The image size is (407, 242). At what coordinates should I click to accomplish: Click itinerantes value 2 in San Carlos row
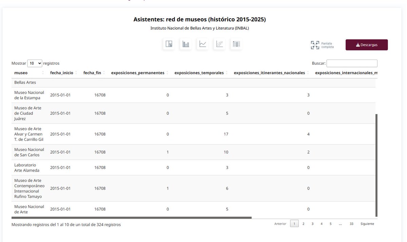coord(308,152)
